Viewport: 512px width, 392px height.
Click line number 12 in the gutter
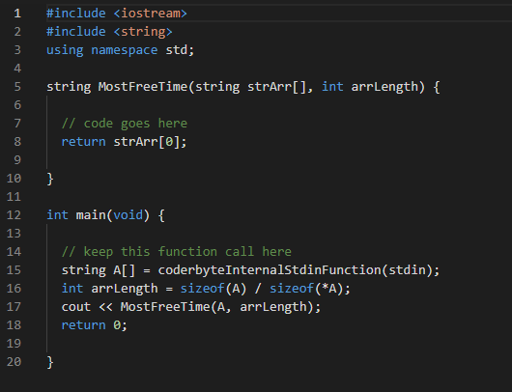pos(14,215)
